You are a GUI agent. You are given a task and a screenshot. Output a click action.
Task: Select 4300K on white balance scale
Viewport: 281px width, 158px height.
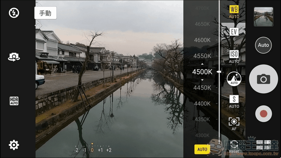pyautogui.click(x=202, y=135)
